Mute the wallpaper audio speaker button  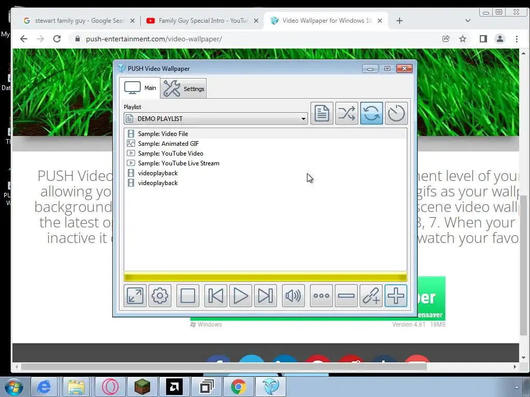293,296
